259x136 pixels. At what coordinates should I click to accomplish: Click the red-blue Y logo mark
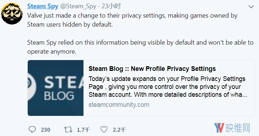click(x=219, y=128)
